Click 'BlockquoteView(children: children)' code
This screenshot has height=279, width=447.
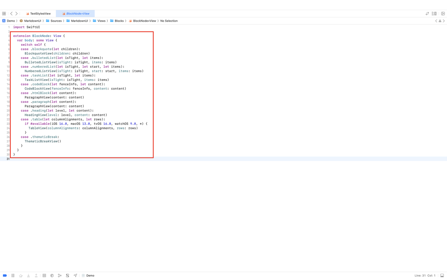coord(57,53)
